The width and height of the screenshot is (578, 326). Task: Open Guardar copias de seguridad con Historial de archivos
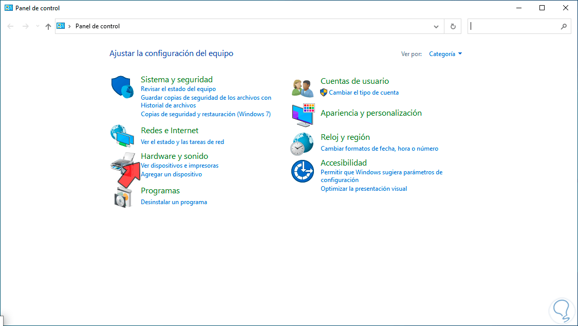pos(206,101)
